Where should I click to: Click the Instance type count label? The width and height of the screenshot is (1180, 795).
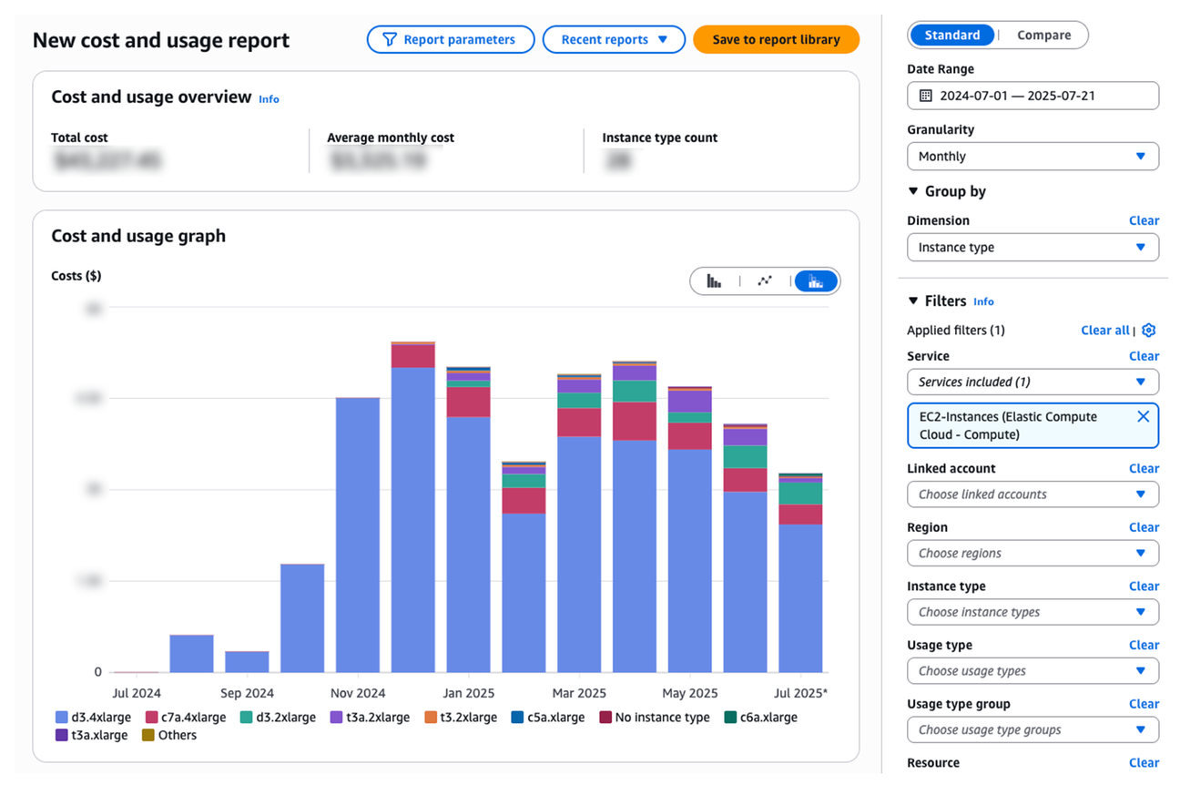pos(660,138)
